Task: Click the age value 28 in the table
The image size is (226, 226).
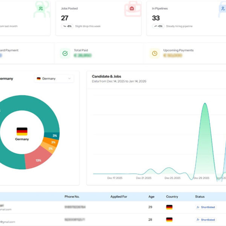Action: pyautogui.click(x=150, y=220)
